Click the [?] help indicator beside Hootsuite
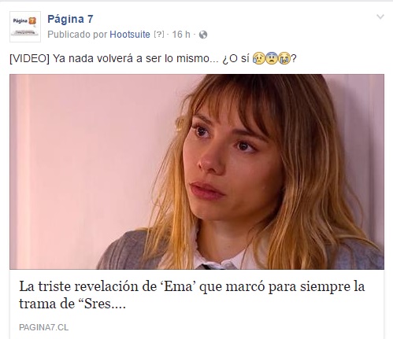 point(159,35)
